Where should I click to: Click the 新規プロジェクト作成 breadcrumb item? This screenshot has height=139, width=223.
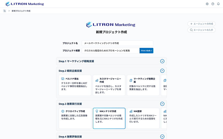[21, 11]
